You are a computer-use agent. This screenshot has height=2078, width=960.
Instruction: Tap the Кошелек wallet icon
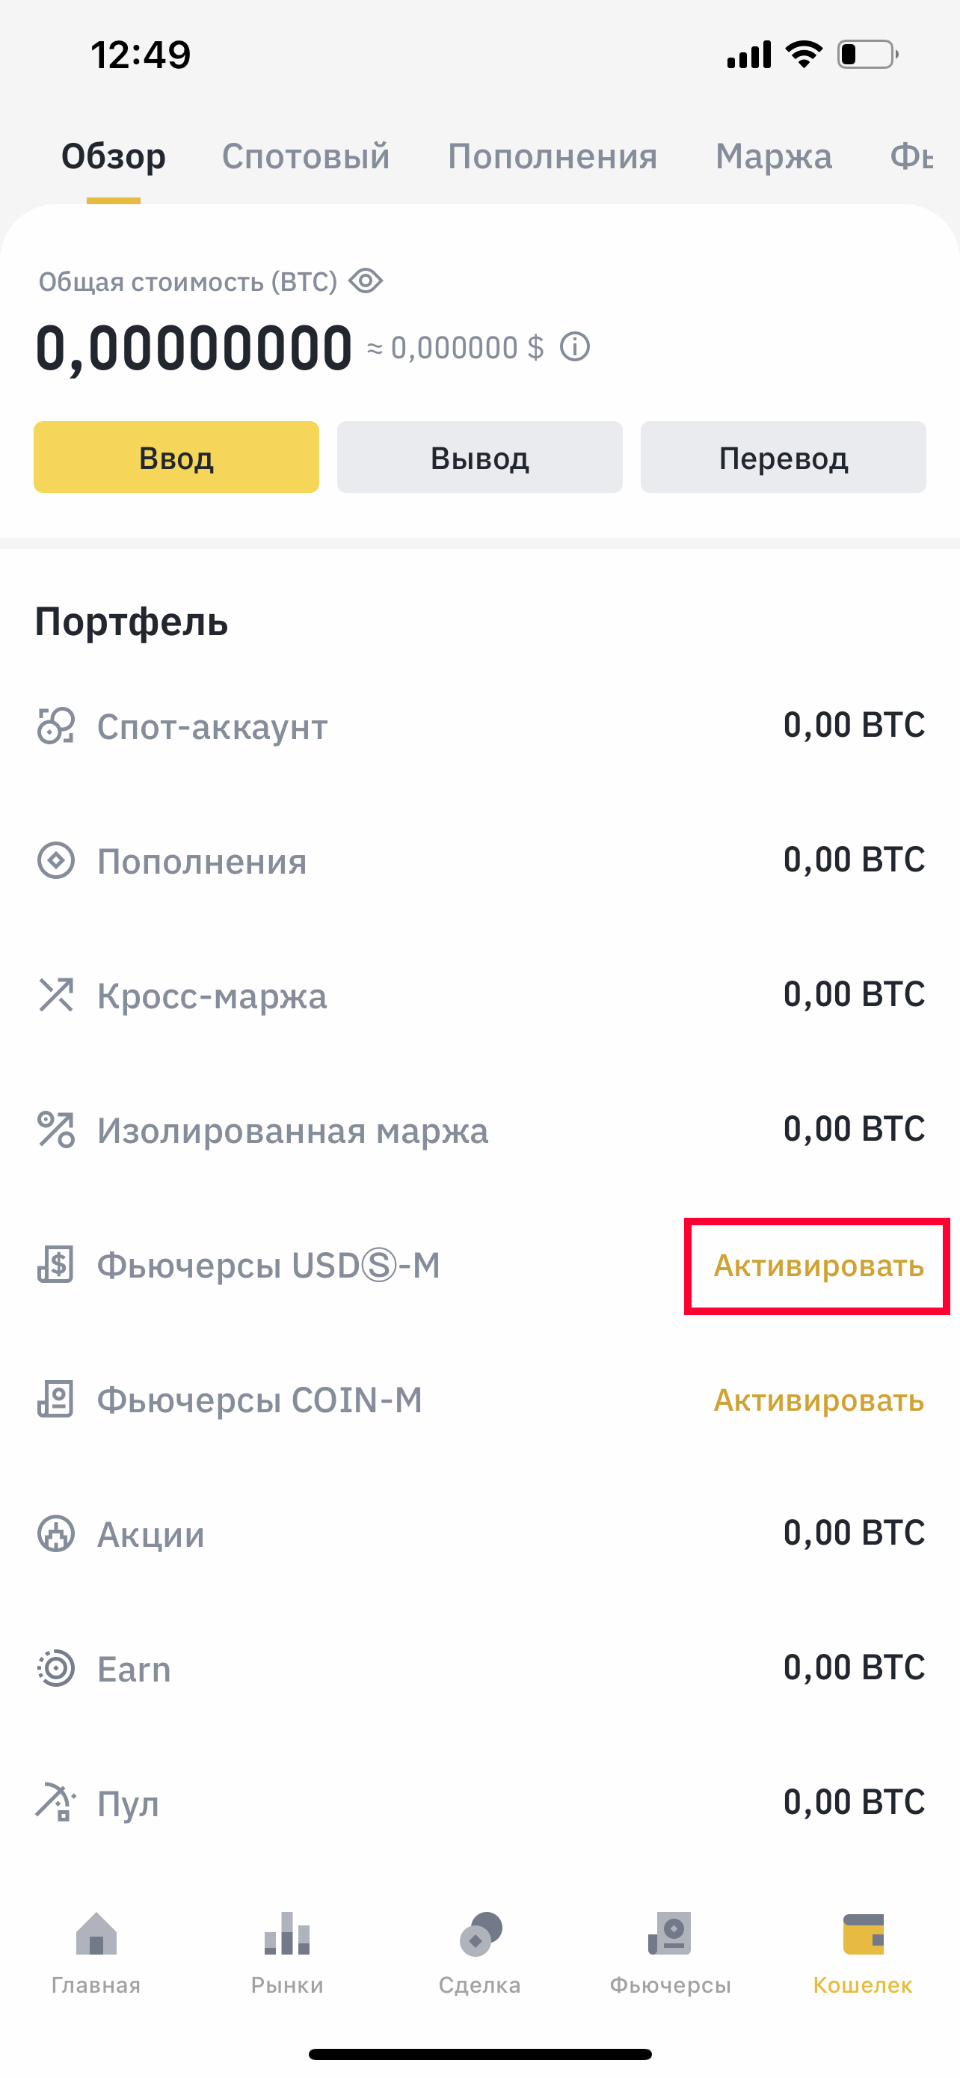click(863, 1934)
